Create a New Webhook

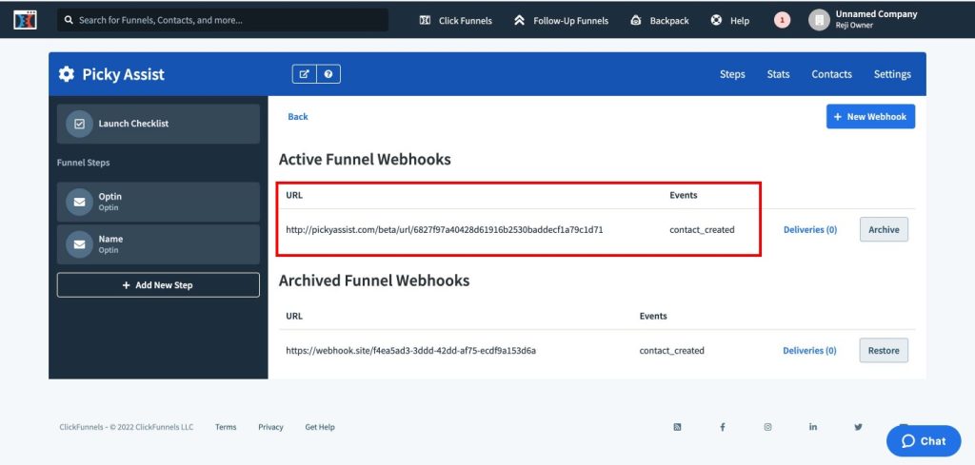870,116
